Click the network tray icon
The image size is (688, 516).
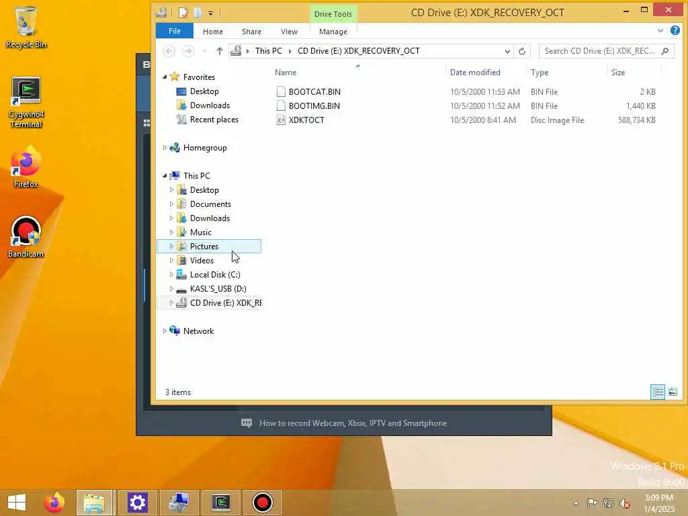(608, 503)
